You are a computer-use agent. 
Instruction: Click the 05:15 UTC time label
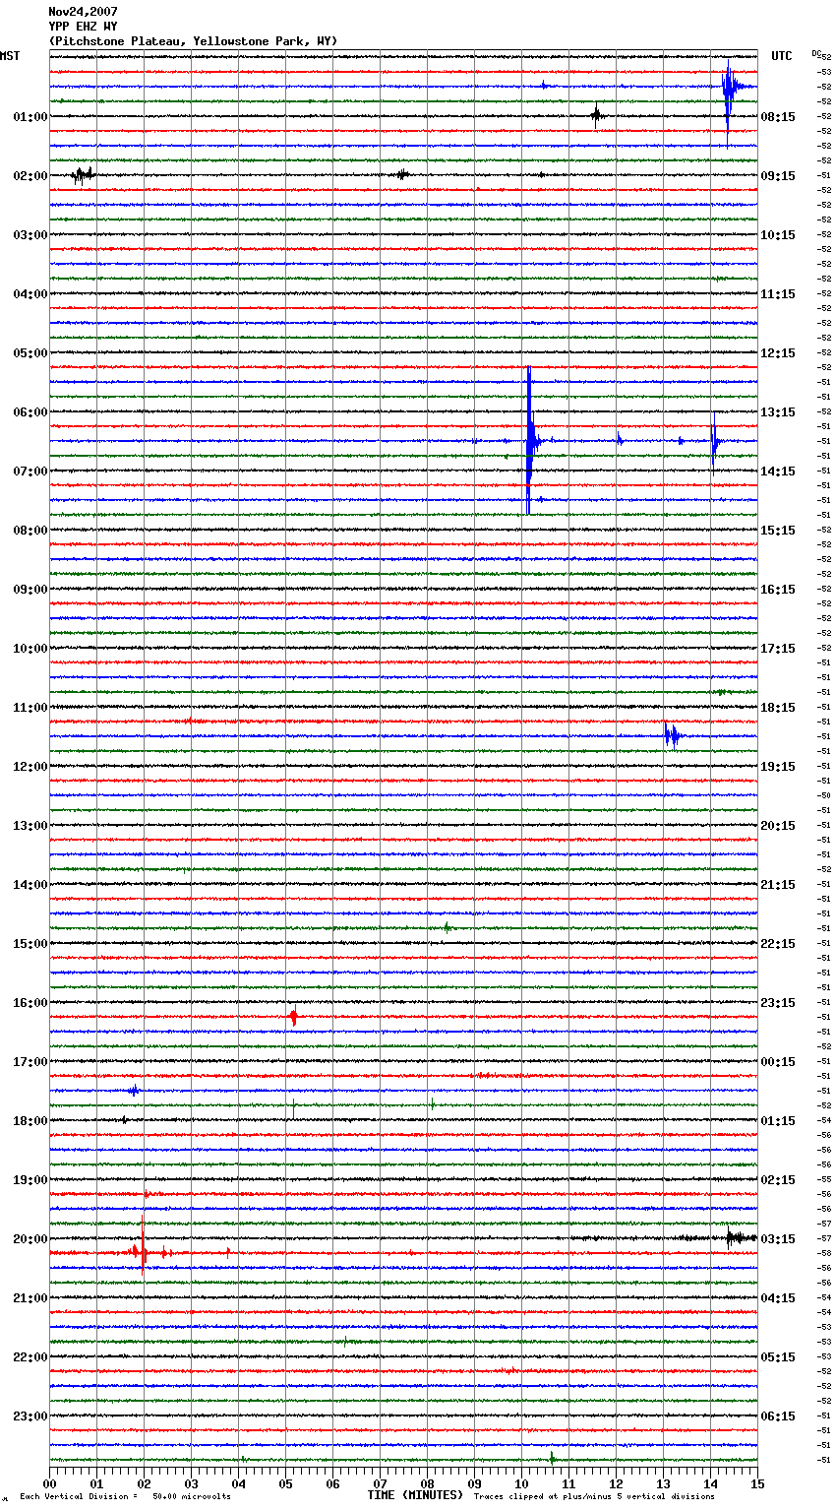(778, 1357)
